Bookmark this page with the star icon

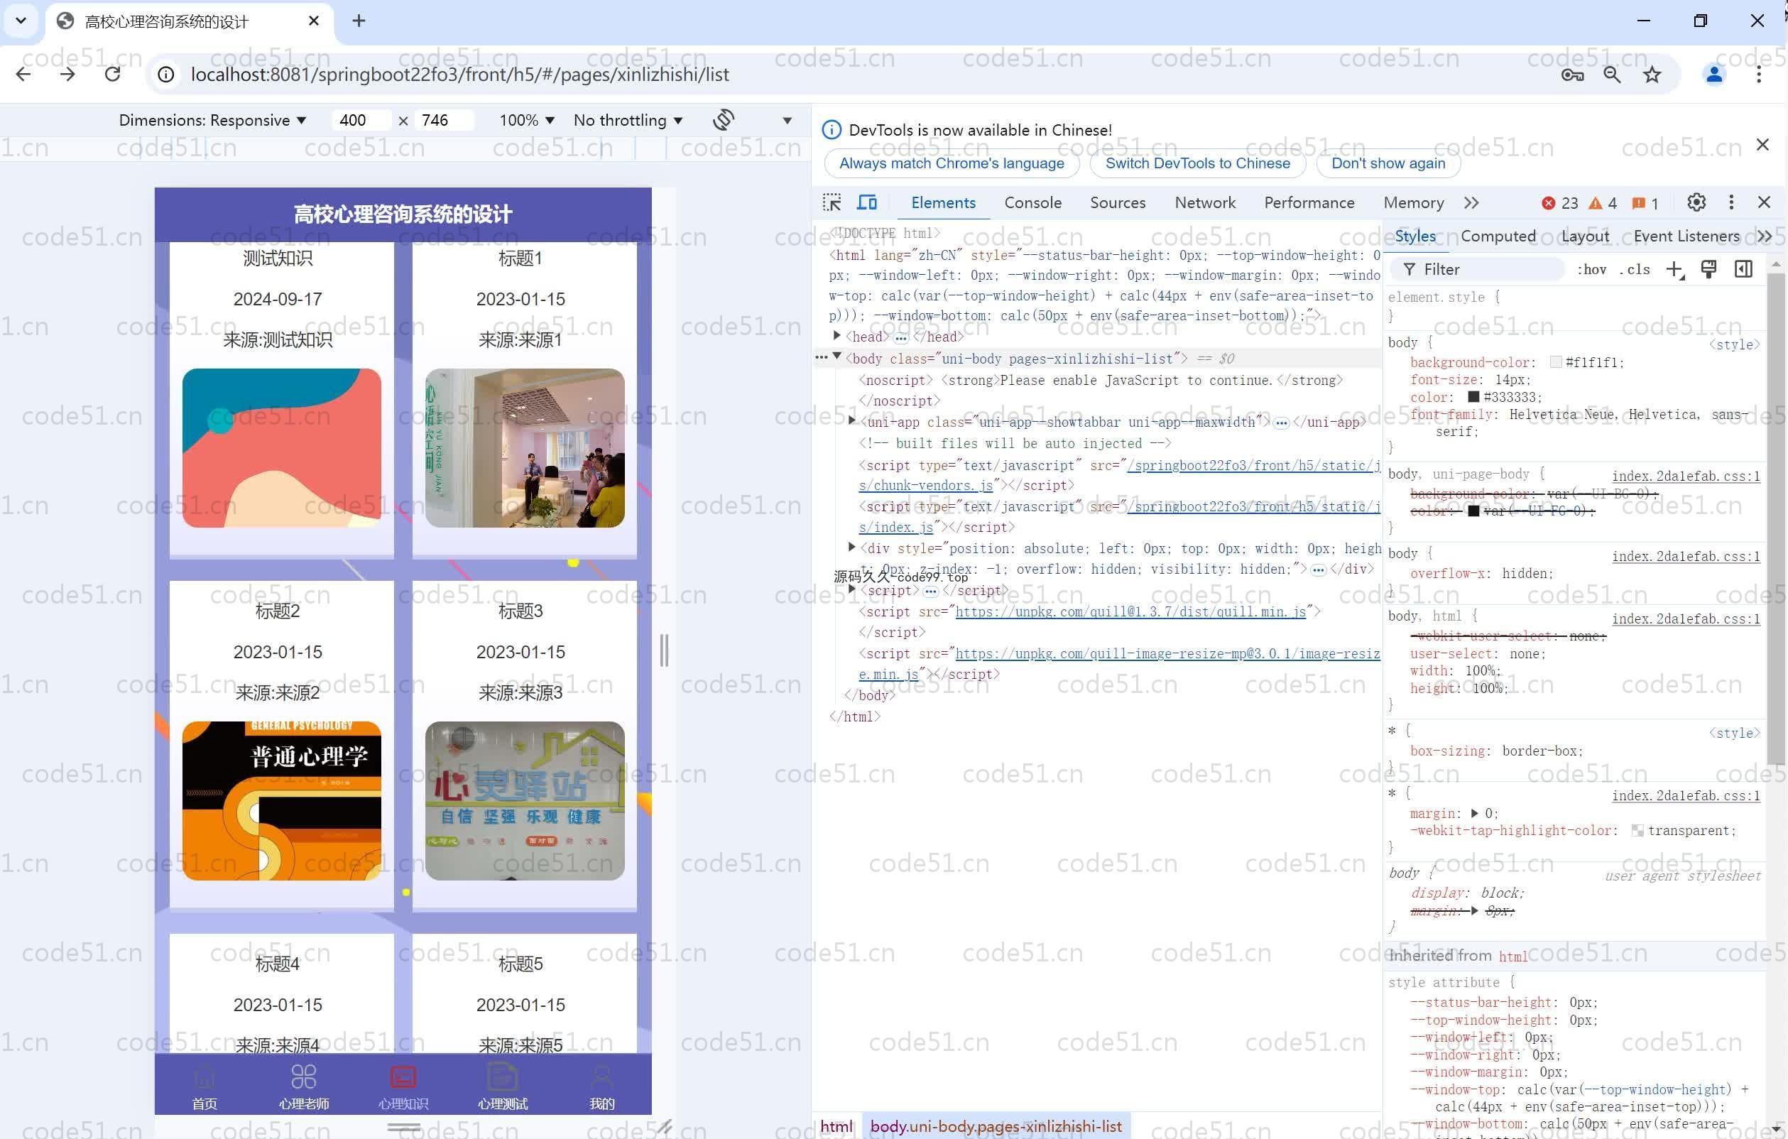pyautogui.click(x=1652, y=75)
